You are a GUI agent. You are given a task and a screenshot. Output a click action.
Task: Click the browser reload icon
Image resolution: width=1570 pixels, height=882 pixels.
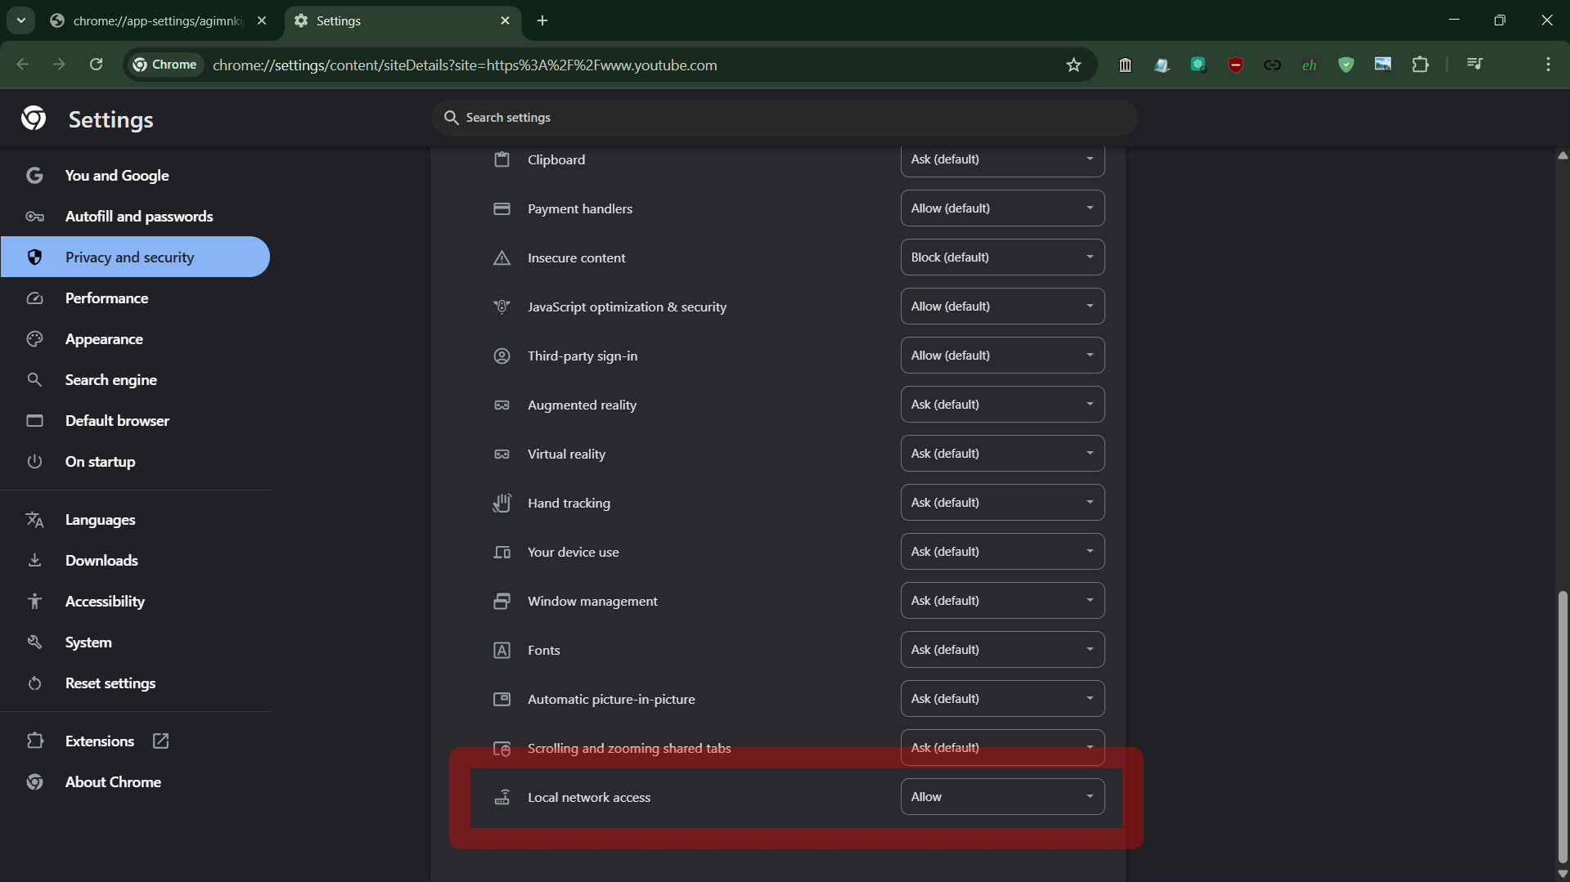click(96, 65)
